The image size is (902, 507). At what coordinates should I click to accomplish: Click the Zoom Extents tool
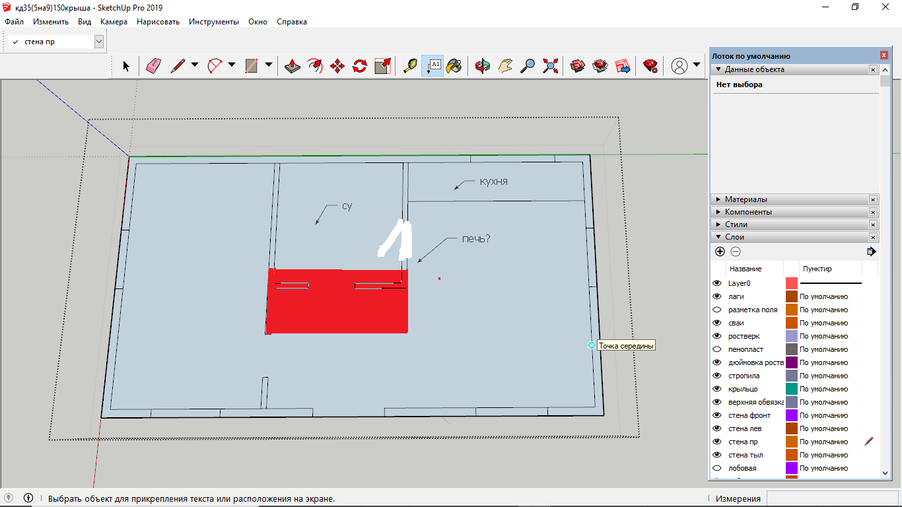550,65
